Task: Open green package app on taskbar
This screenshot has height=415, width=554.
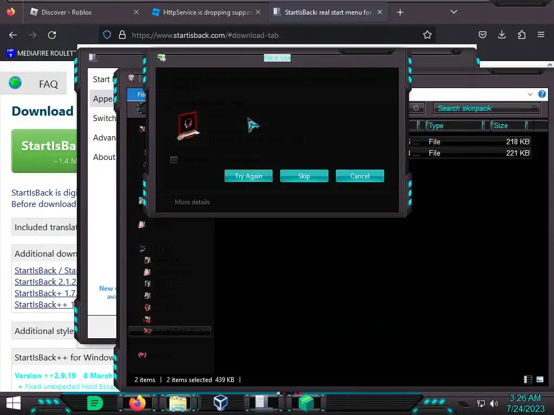Action: point(306,403)
